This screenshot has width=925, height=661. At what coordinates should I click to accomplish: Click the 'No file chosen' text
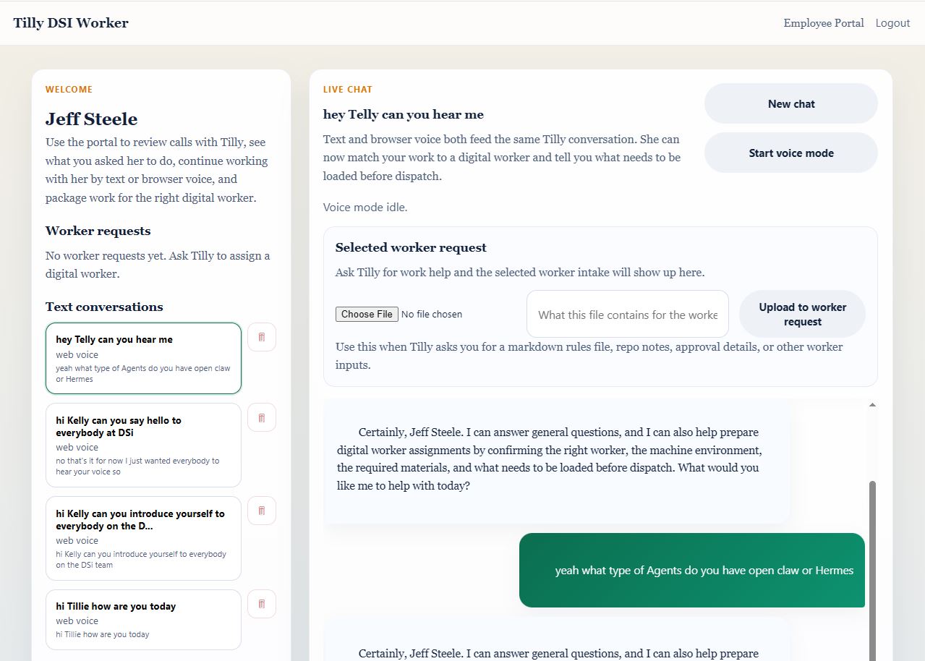(x=432, y=315)
